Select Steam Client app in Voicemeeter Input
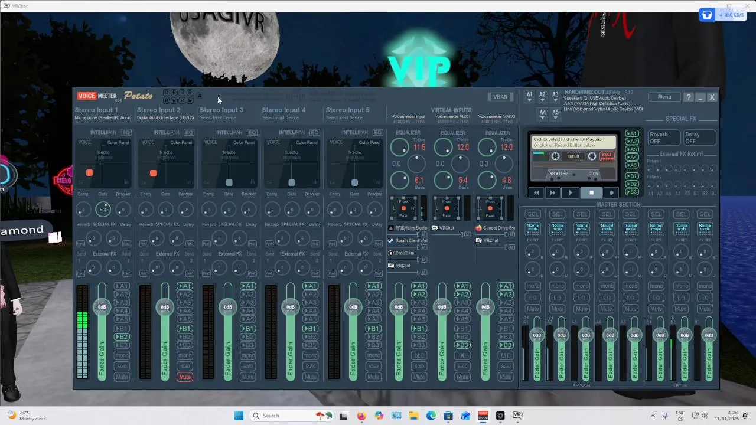The height and width of the screenshot is (425, 756). [408, 240]
